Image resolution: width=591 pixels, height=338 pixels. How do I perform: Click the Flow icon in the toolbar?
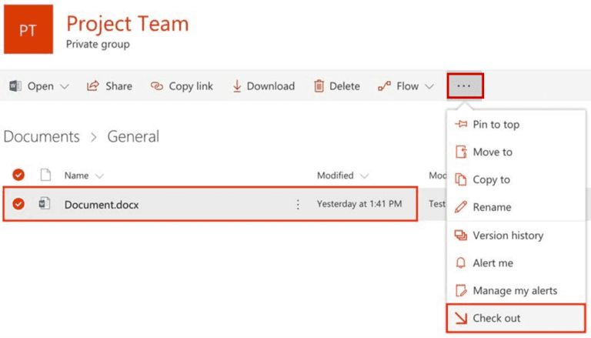(384, 86)
